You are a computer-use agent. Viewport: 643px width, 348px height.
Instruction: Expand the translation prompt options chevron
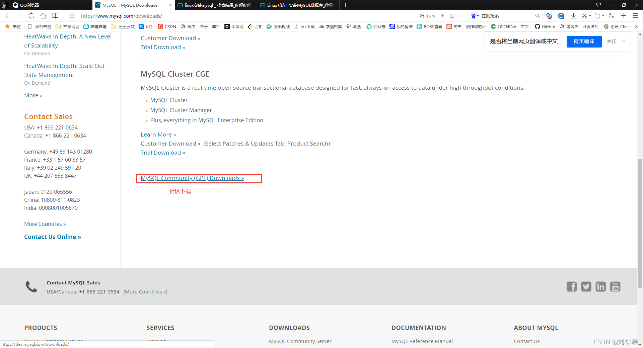click(x=624, y=41)
